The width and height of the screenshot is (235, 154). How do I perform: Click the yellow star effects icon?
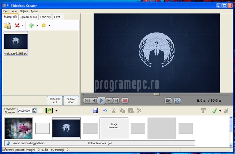tap(43, 25)
